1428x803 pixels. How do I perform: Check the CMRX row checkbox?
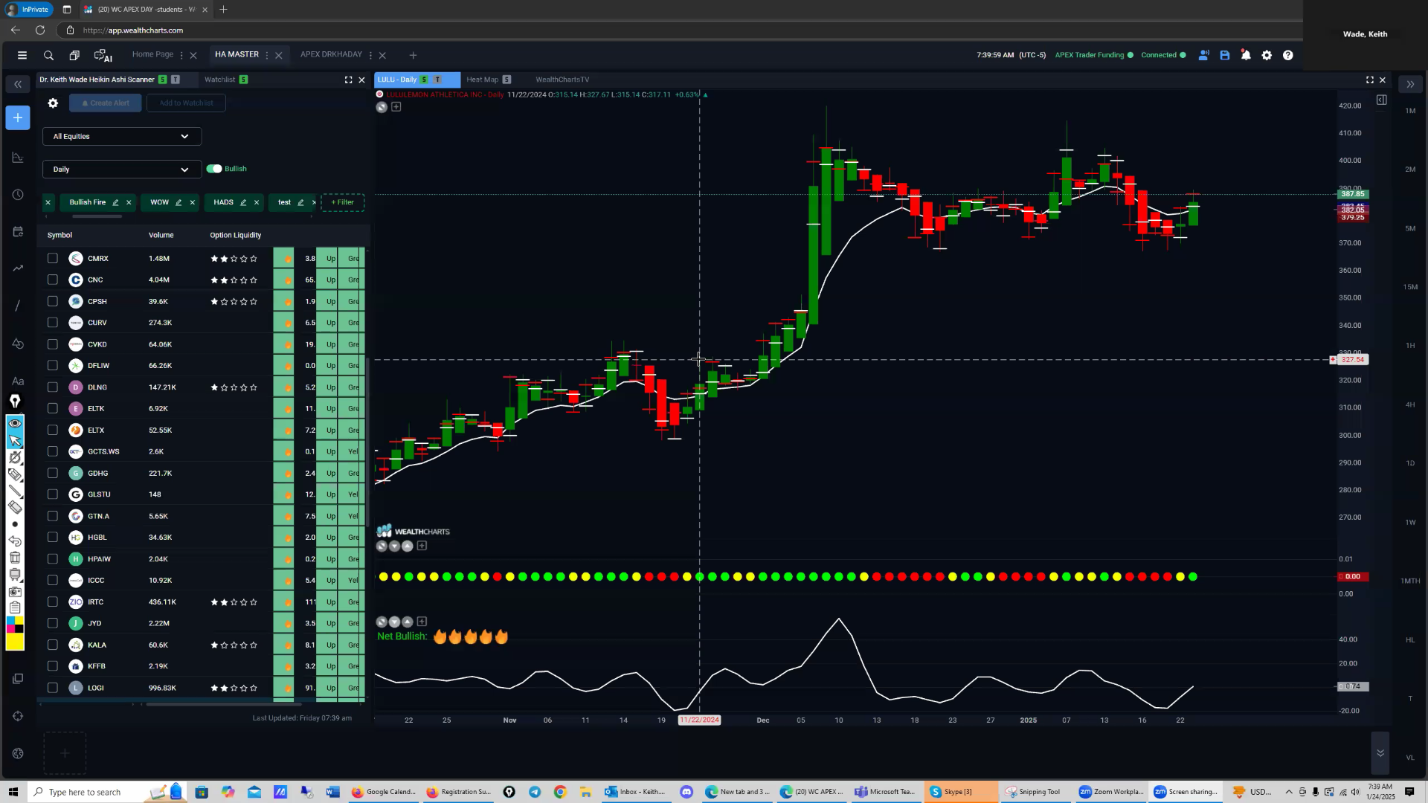pos(52,258)
